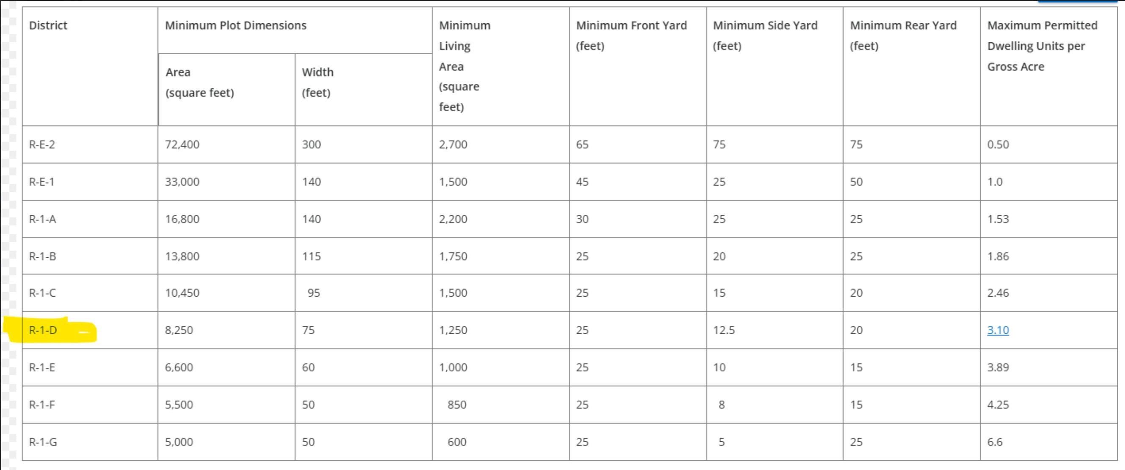The width and height of the screenshot is (1125, 470).
Task: Click the Minimum Living Area header
Action: click(465, 66)
